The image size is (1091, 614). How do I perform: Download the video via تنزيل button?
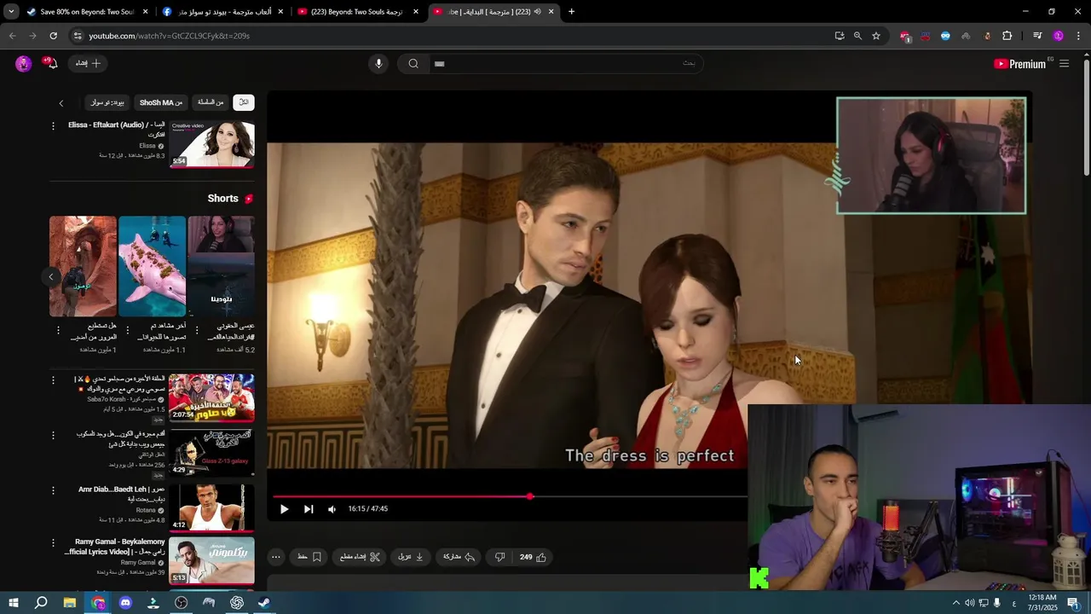click(x=410, y=557)
